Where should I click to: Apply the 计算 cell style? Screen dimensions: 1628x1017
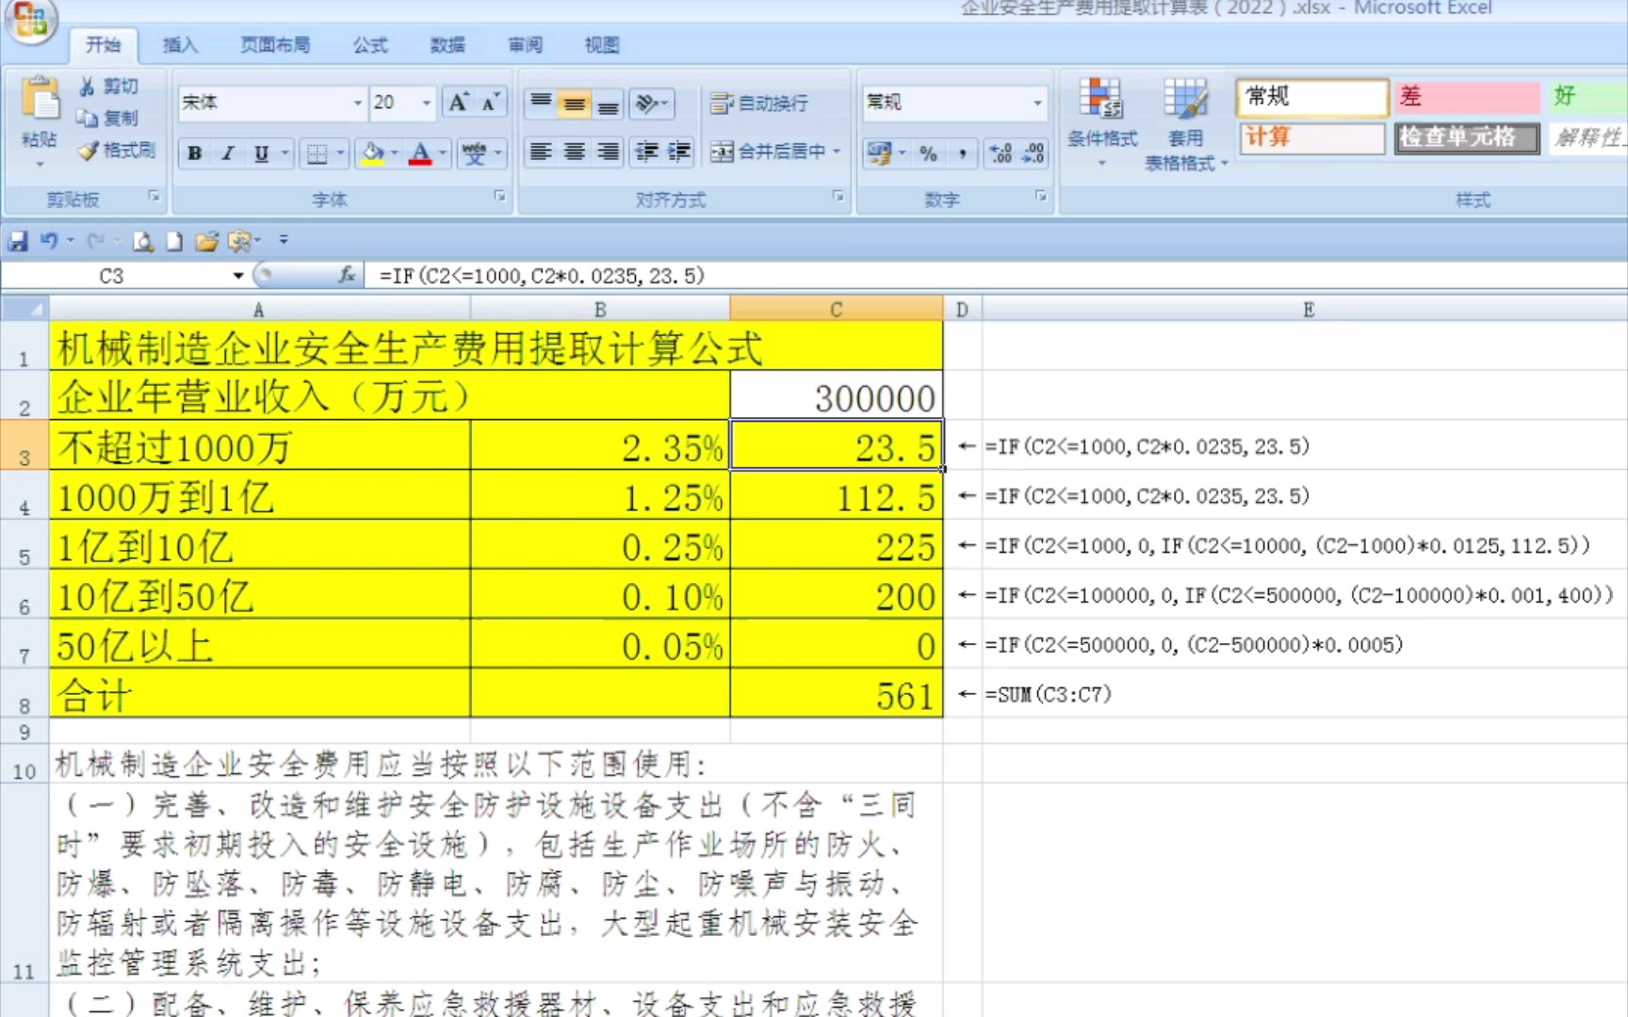coord(1312,137)
